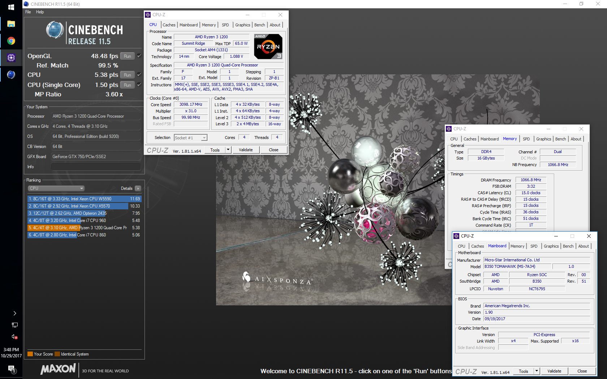Switch to Caches tab in CPU-Z Mainboard window
The height and width of the screenshot is (379, 607).
[x=477, y=246]
